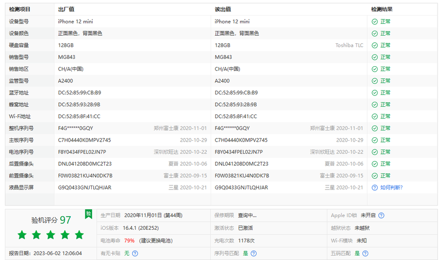Click 郑州富士康 2020-11-01 in the read-out column
The image size is (439, 260).
337,129
